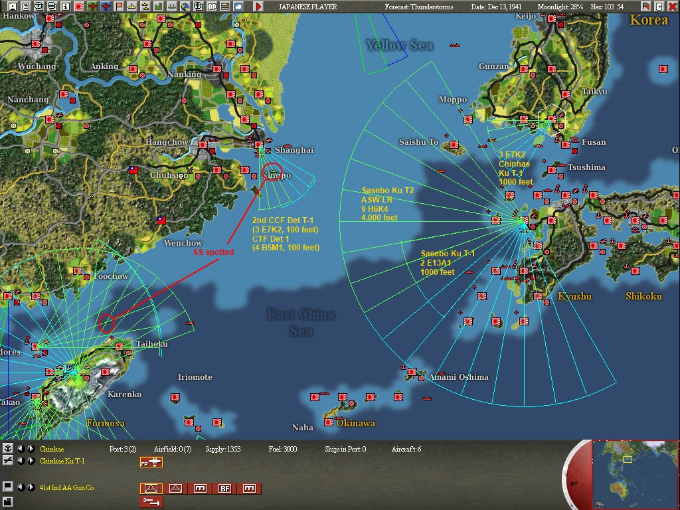Click the world minimap in the bottom-right corner
This screenshot has width=680, height=510.
pos(635,475)
